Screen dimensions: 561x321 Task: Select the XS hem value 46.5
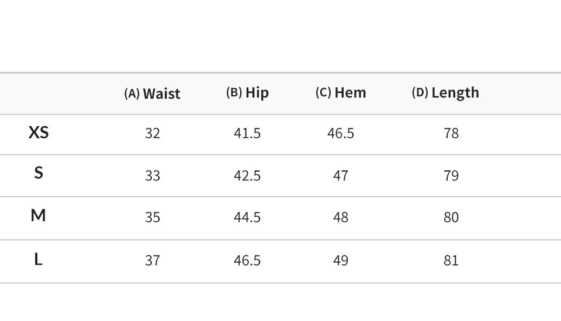[341, 133]
